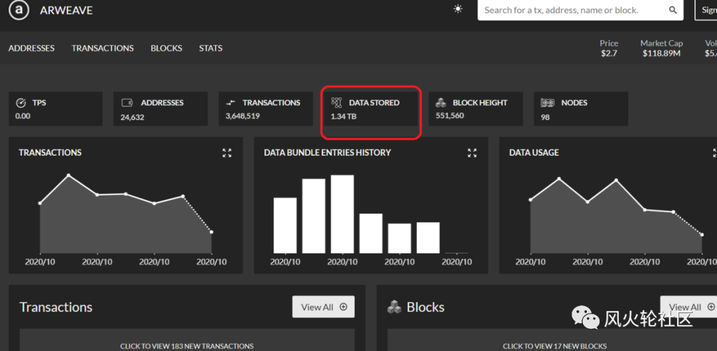Click the circle-plus icon in Transactions View All
Screen dimensions: 717x351
tap(343, 307)
